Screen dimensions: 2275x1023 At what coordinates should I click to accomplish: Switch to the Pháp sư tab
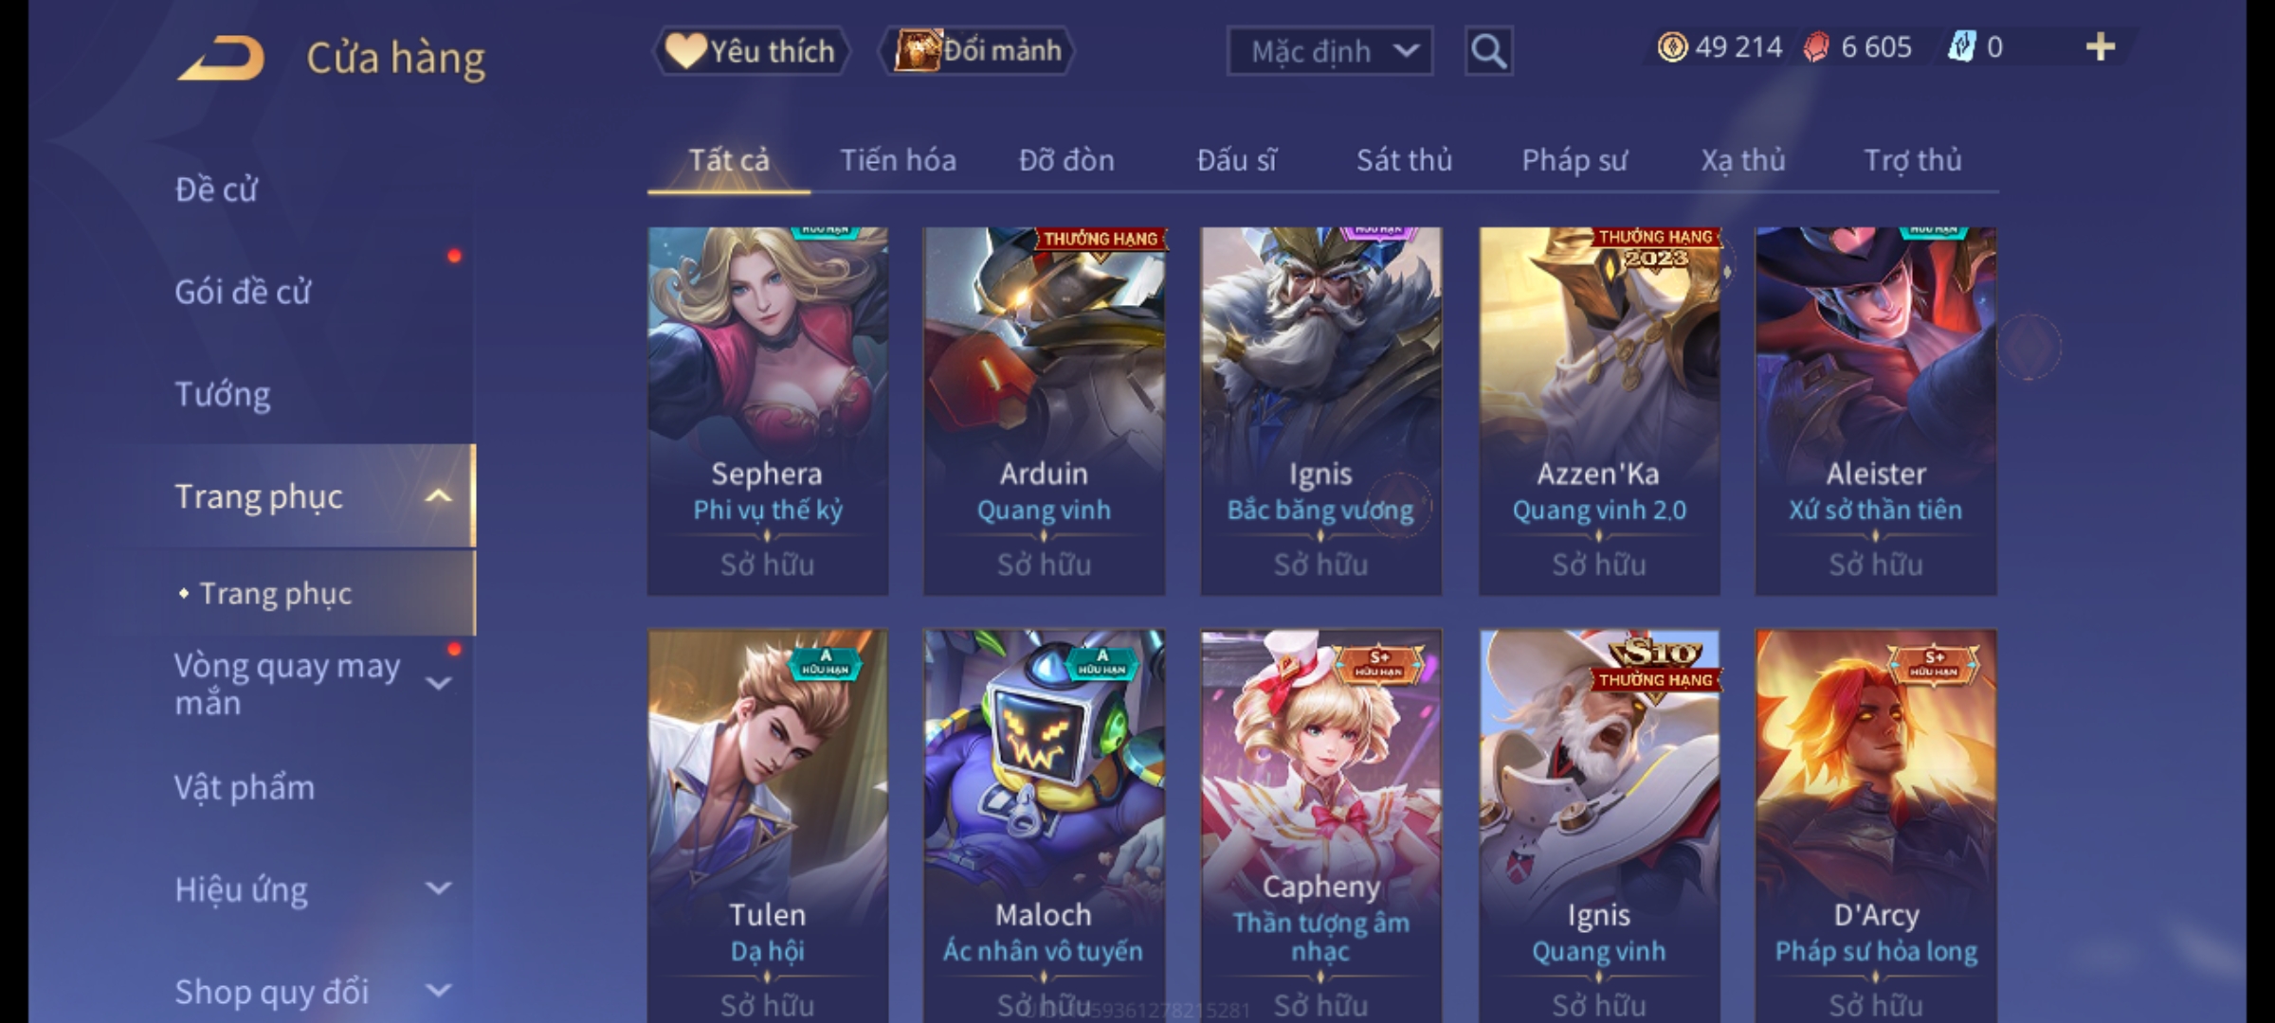pyautogui.click(x=1574, y=160)
